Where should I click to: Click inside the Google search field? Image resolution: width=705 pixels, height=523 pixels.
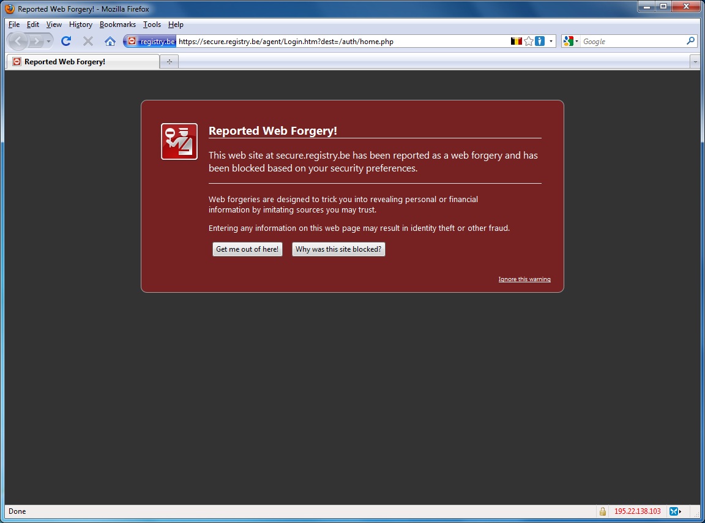pos(630,41)
